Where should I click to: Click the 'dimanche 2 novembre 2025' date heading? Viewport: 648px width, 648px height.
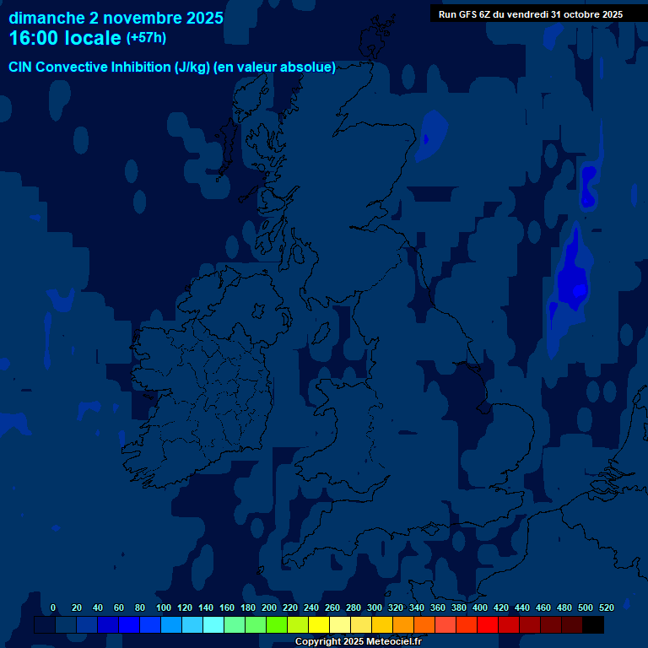click(x=116, y=18)
